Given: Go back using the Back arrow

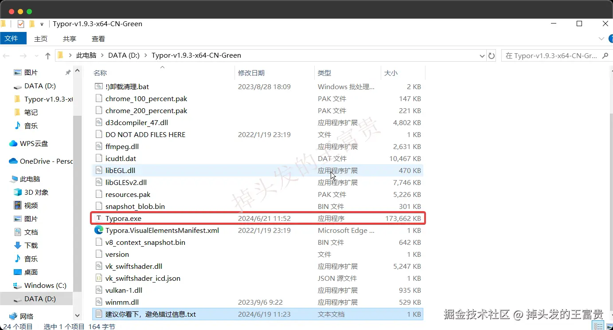Looking at the screenshot, I should 6,56.
